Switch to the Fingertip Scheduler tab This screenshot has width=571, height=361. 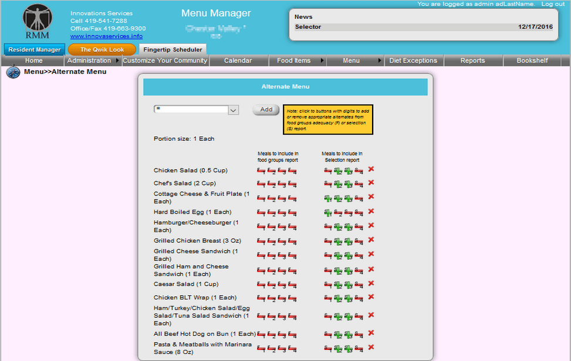pyautogui.click(x=172, y=49)
